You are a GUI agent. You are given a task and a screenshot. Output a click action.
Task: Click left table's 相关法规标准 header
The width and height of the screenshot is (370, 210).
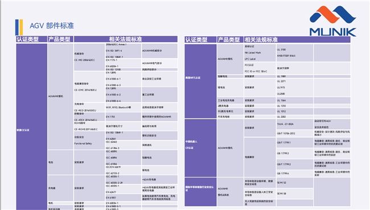point(126,39)
